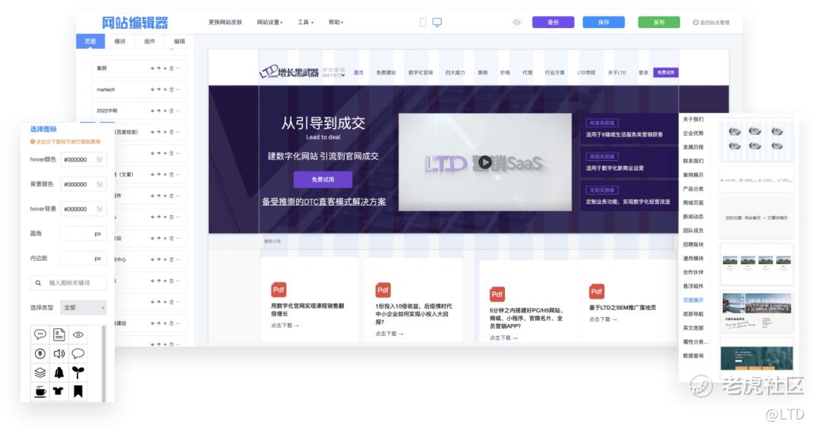
Task: Select 关于我们 in module category list
Action: point(693,119)
